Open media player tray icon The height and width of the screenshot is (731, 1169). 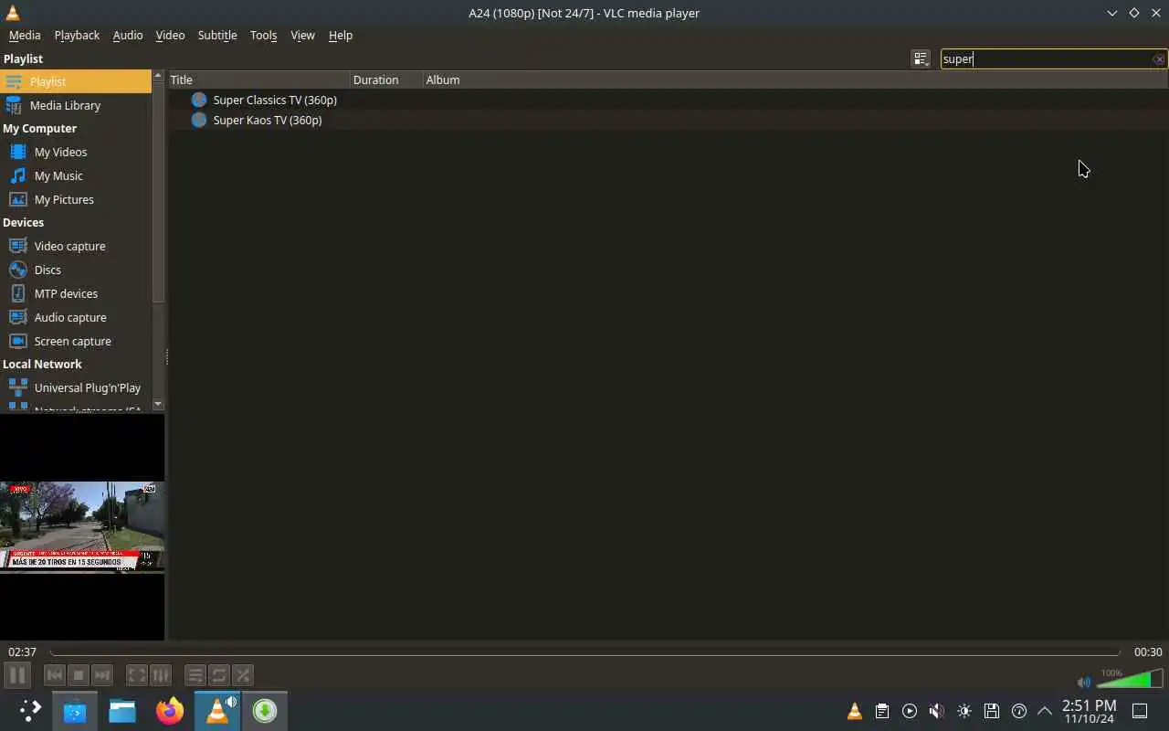(910, 711)
